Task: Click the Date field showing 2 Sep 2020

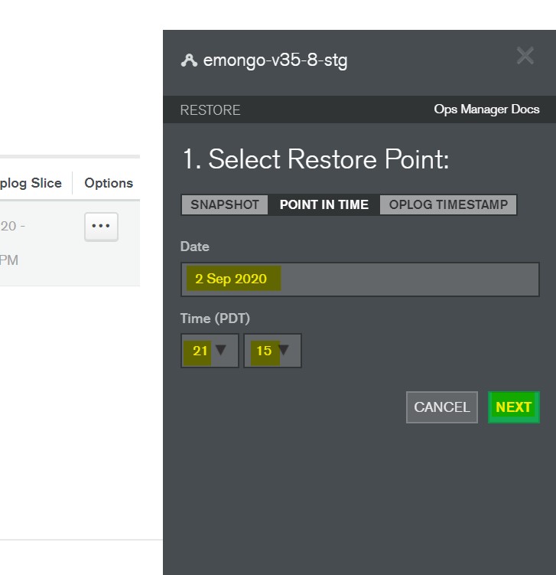Action: pyautogui.click(x=359, y=279)
